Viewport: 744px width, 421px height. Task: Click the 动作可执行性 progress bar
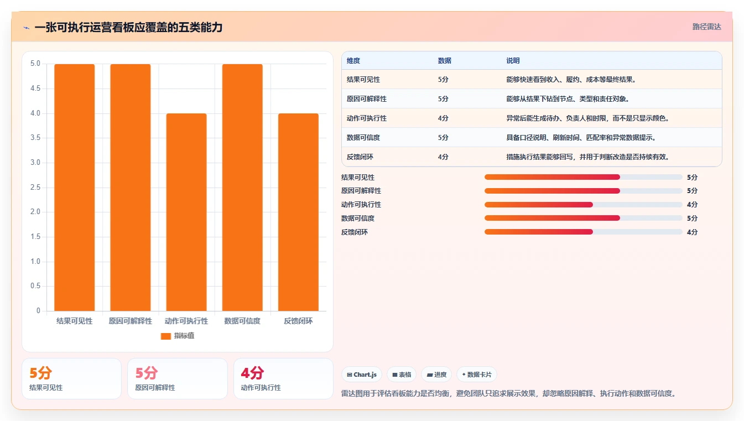pos(583,205)
